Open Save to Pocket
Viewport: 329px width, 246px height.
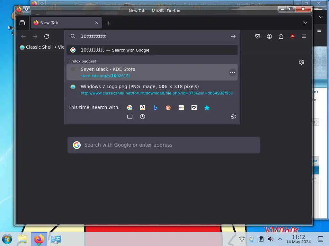point(258,36)
